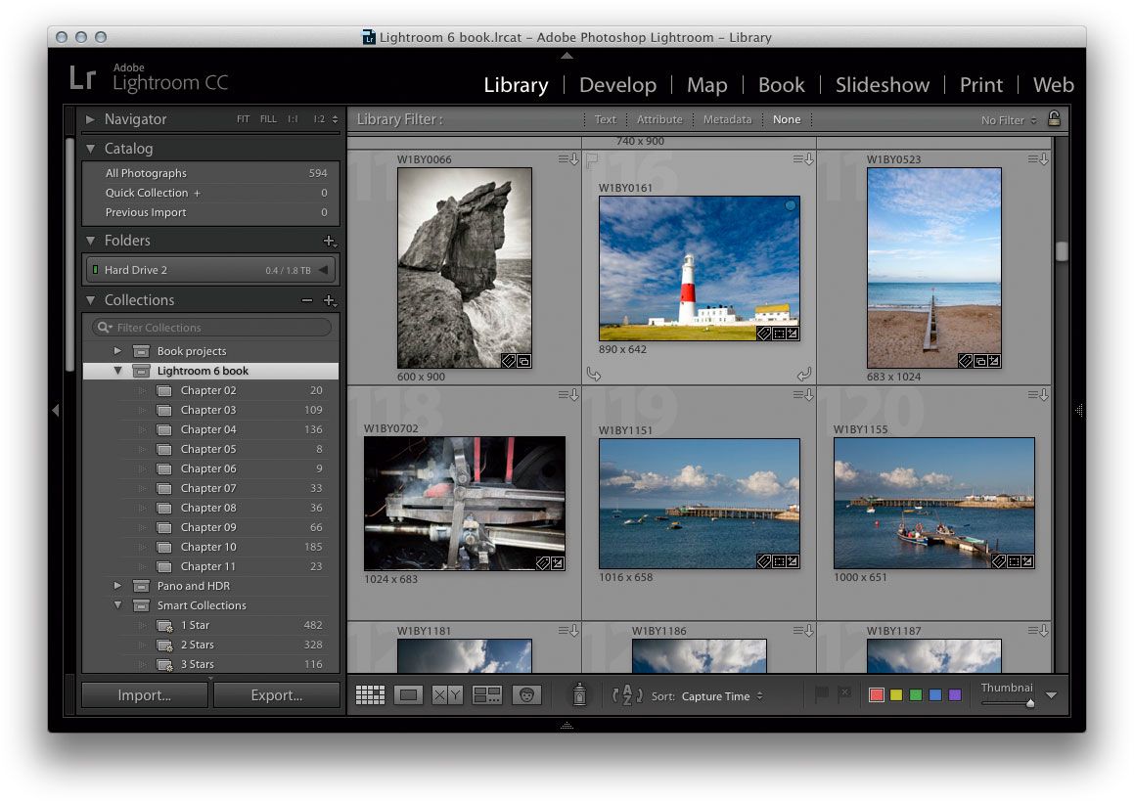Click the Export... button
This screenshot has height=802, width=1134.
point(276,695)
